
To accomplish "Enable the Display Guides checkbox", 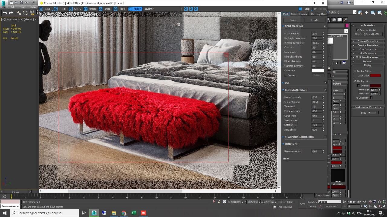I will [x=355, y=71].
